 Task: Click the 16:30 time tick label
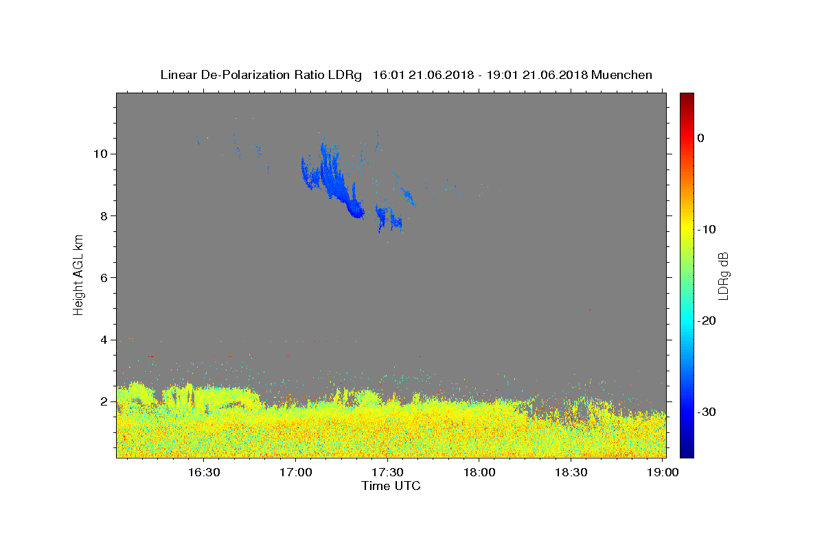tap(204, 473)
